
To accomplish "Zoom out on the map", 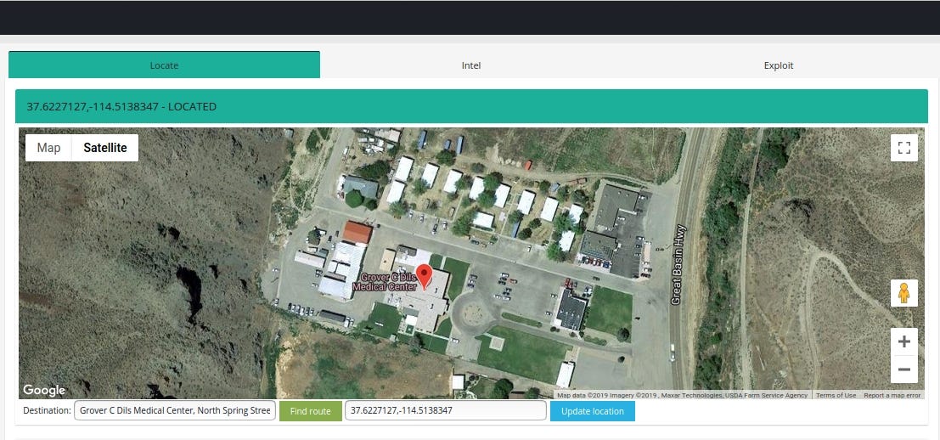I will tap(904, 369).
